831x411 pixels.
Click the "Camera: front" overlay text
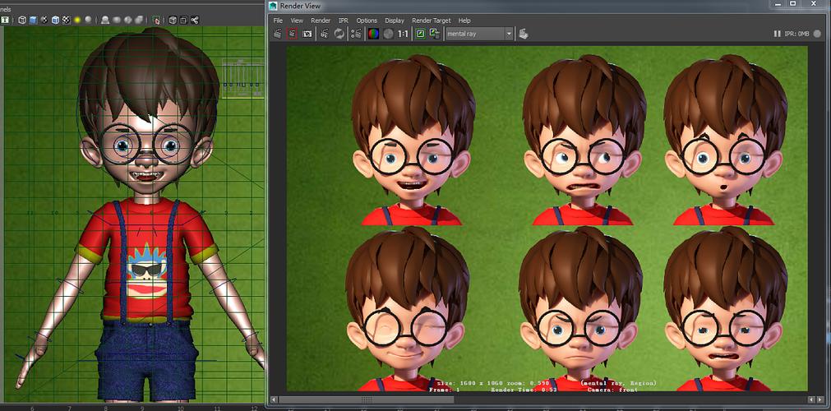tap(612, 390)
